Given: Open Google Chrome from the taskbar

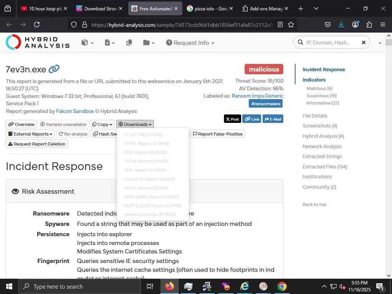Looking at the screenshot, I should pyautogui.click(x=282, y=286).
